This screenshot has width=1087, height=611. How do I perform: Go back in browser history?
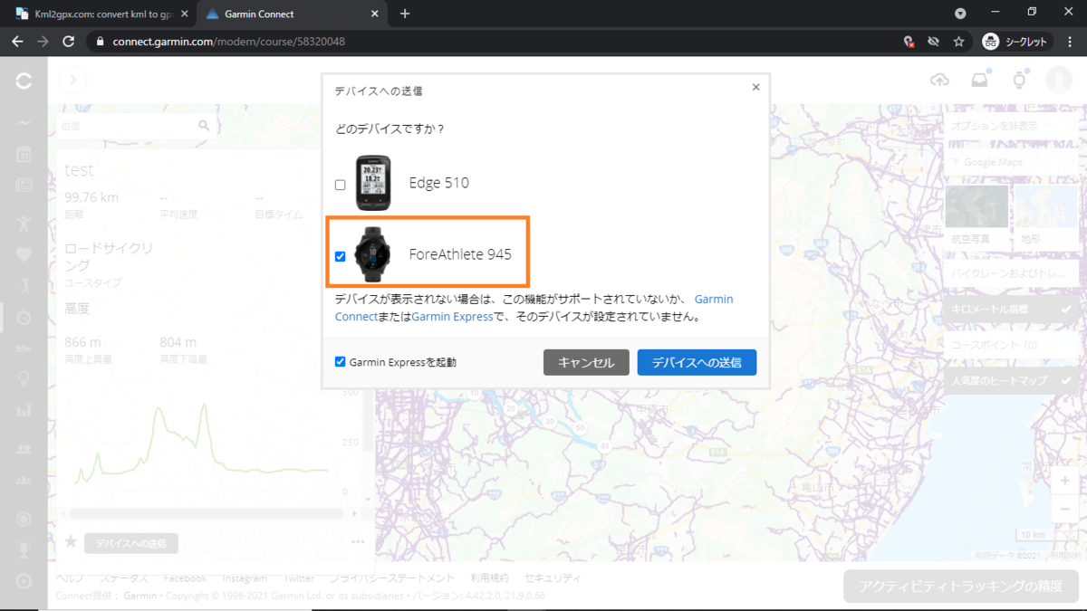tap(18, 42)
